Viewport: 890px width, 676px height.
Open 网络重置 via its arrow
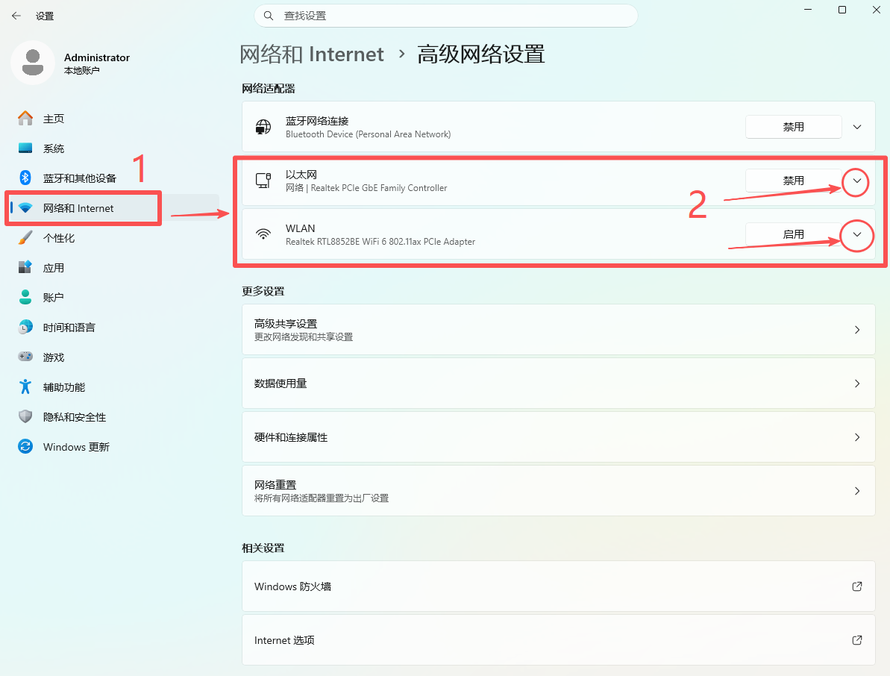(857, 491)
